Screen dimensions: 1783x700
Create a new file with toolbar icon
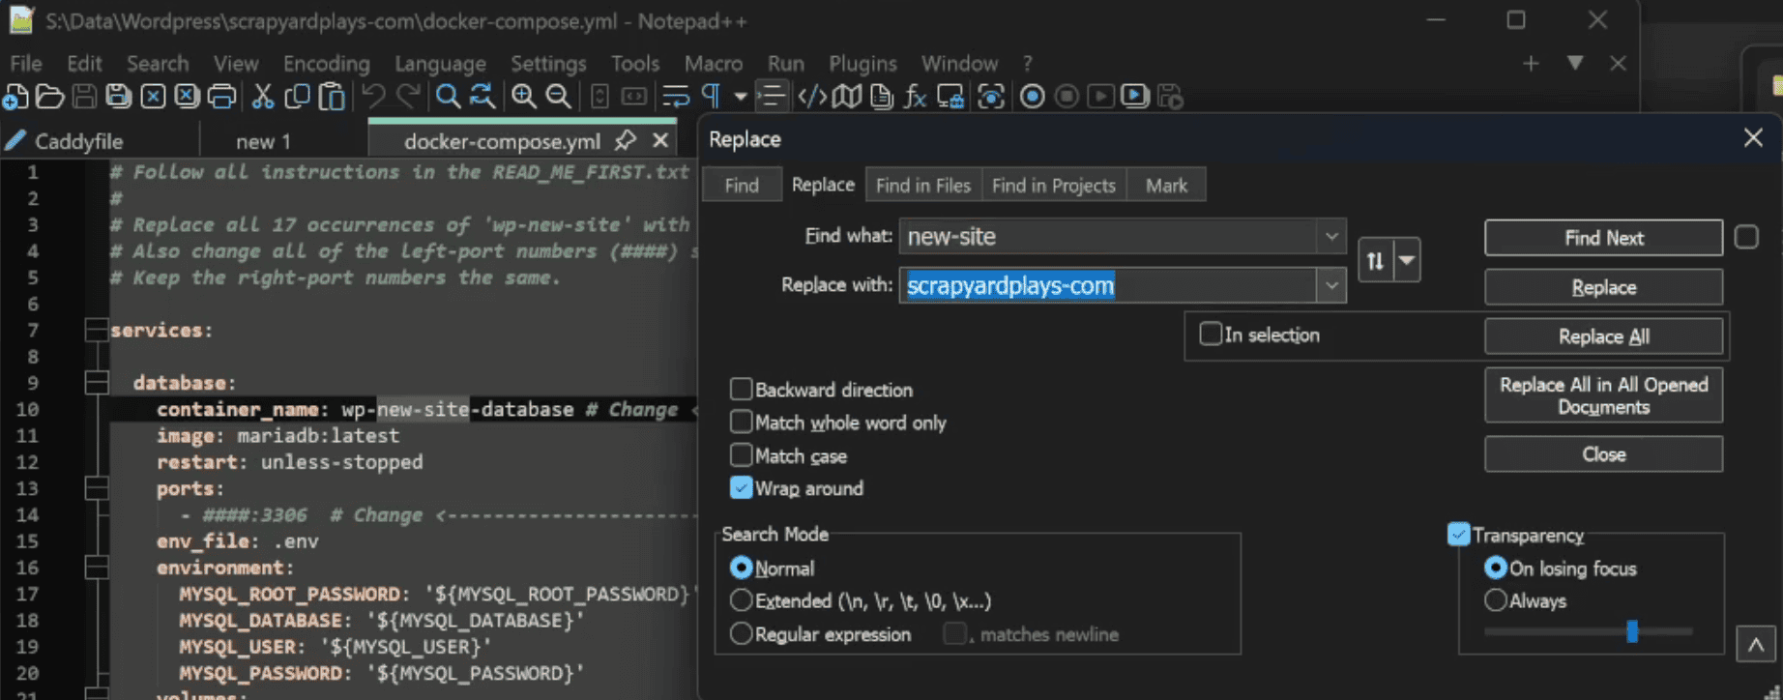pos(15,97)
